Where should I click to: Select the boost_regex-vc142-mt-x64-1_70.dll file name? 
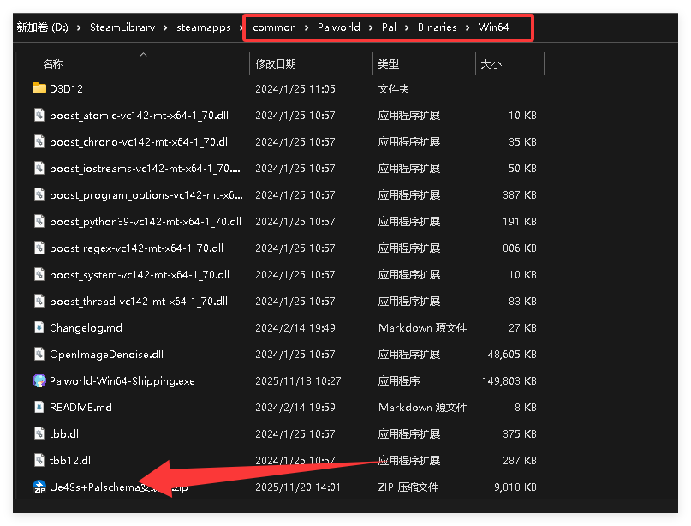[x=136, y=248]
